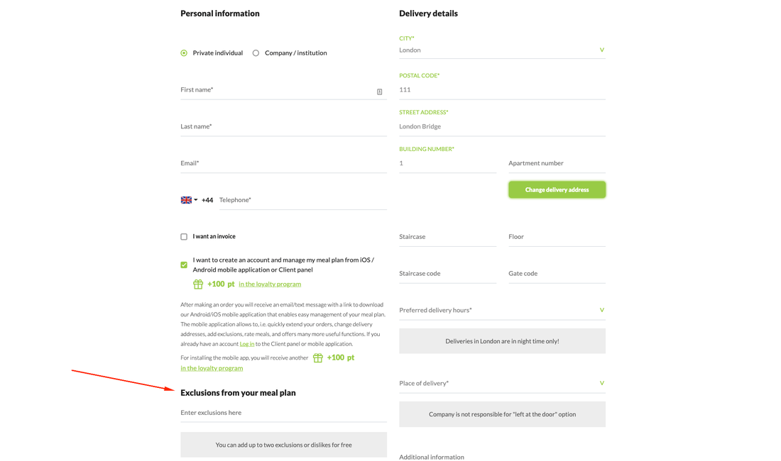The image size is (781, 461).
Task: Select the Private individual option
Action: [x=184, y=53]
